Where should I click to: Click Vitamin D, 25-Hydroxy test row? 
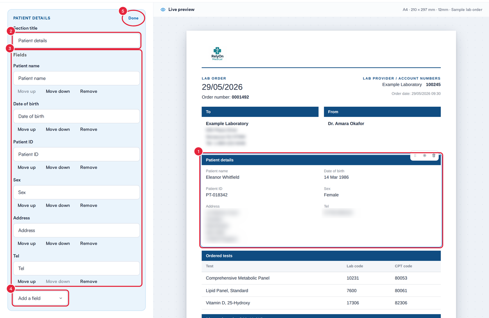click(x=321, y=303)
